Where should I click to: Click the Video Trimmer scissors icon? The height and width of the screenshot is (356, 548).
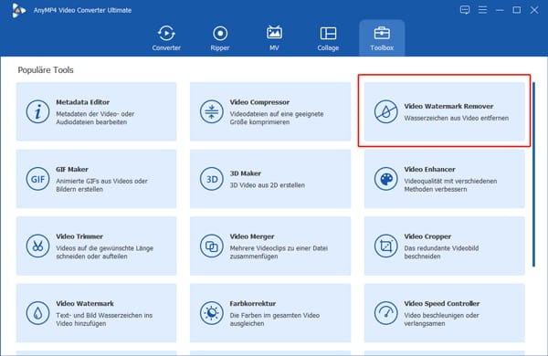coord(37,246)
